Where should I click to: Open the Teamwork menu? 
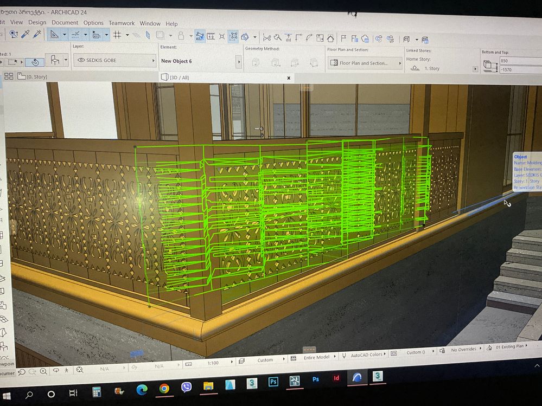(x=122, y=23)
